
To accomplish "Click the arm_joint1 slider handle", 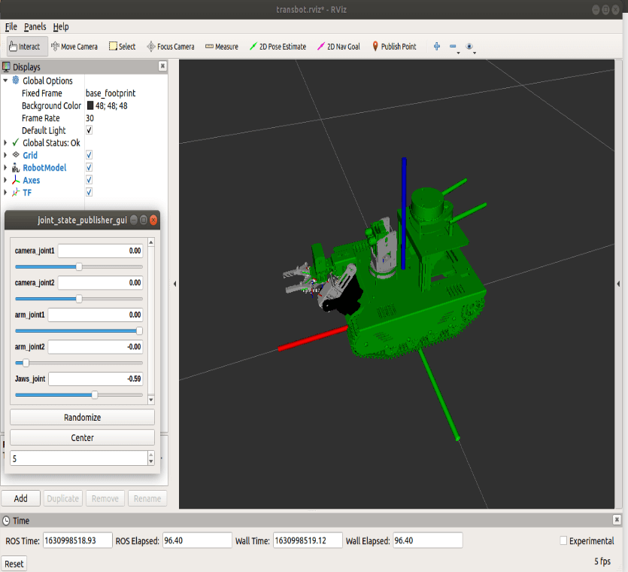I will (139, 330).
